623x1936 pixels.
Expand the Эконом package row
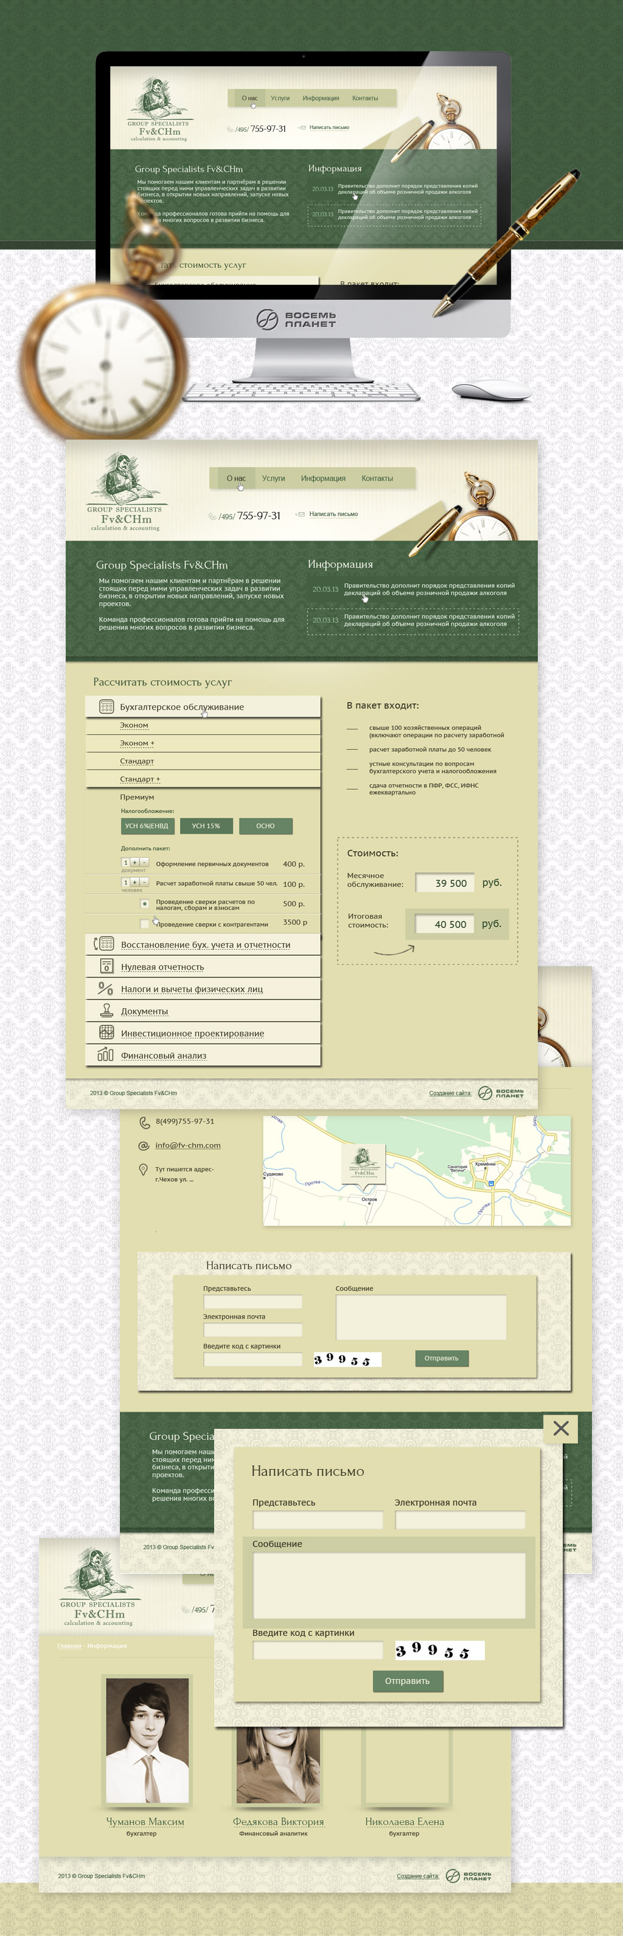[x=203, y=725]
